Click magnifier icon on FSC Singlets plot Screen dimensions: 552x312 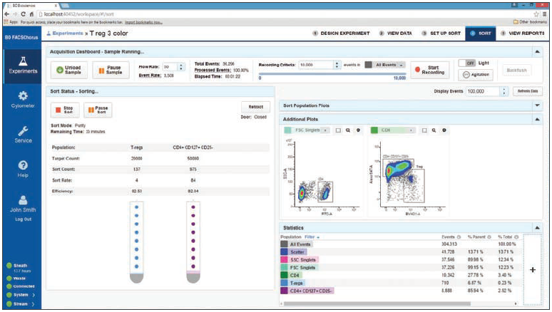tap(348, 130)
